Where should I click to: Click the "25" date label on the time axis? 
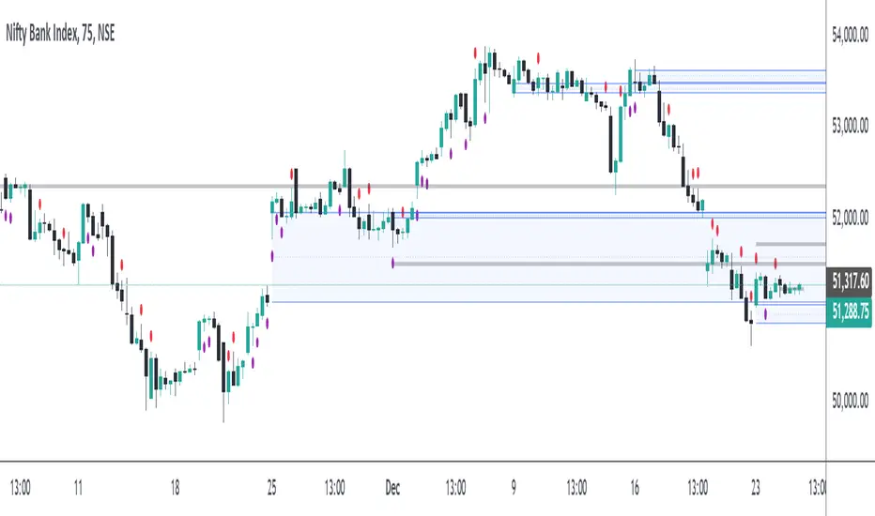(271, 488)
